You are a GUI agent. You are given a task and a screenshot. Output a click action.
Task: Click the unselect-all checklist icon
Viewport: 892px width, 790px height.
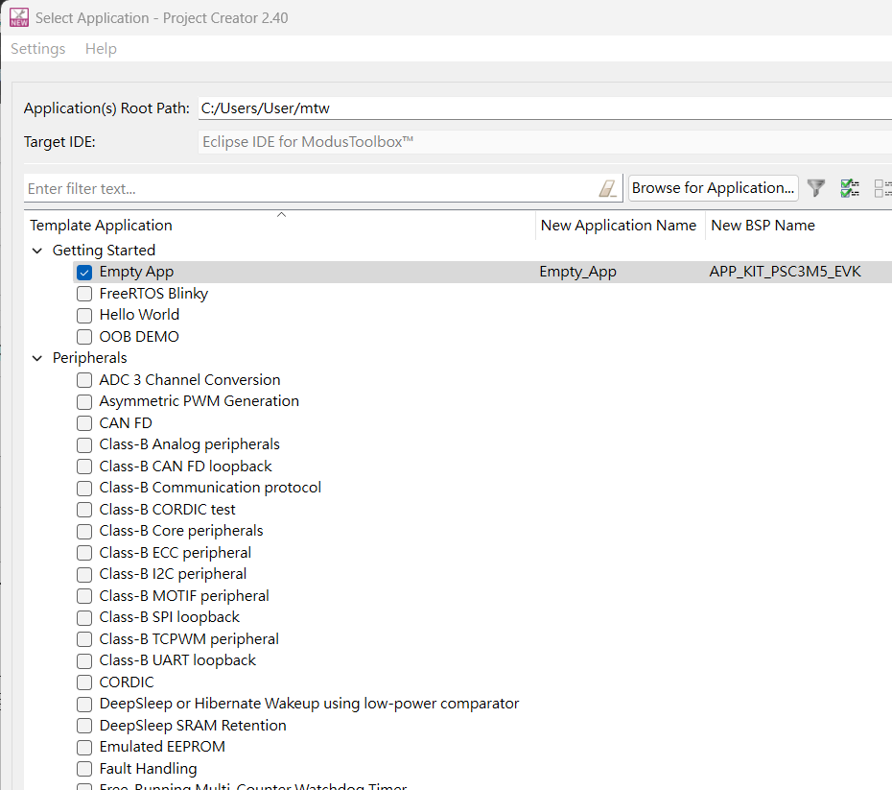click(883, 188)
